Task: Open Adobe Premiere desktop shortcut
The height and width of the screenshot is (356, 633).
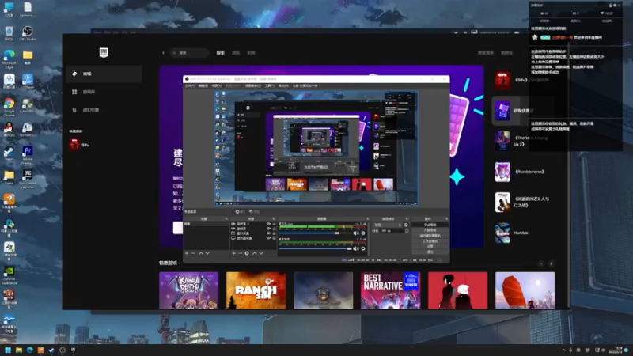Action: click(28, 155)
